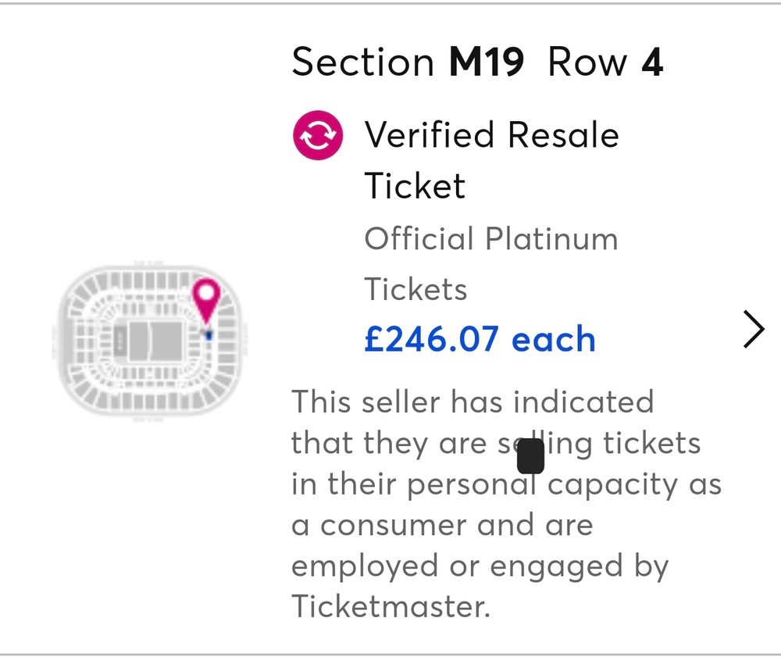Click the "Section" word in the heading
This screenshot has height=657, width=781.
(x=363, y=62)
